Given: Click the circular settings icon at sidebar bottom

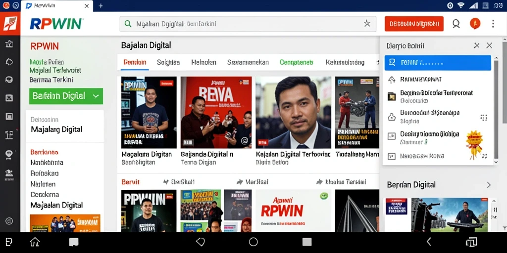Looking at the screenshot, I should coord(9,221).
